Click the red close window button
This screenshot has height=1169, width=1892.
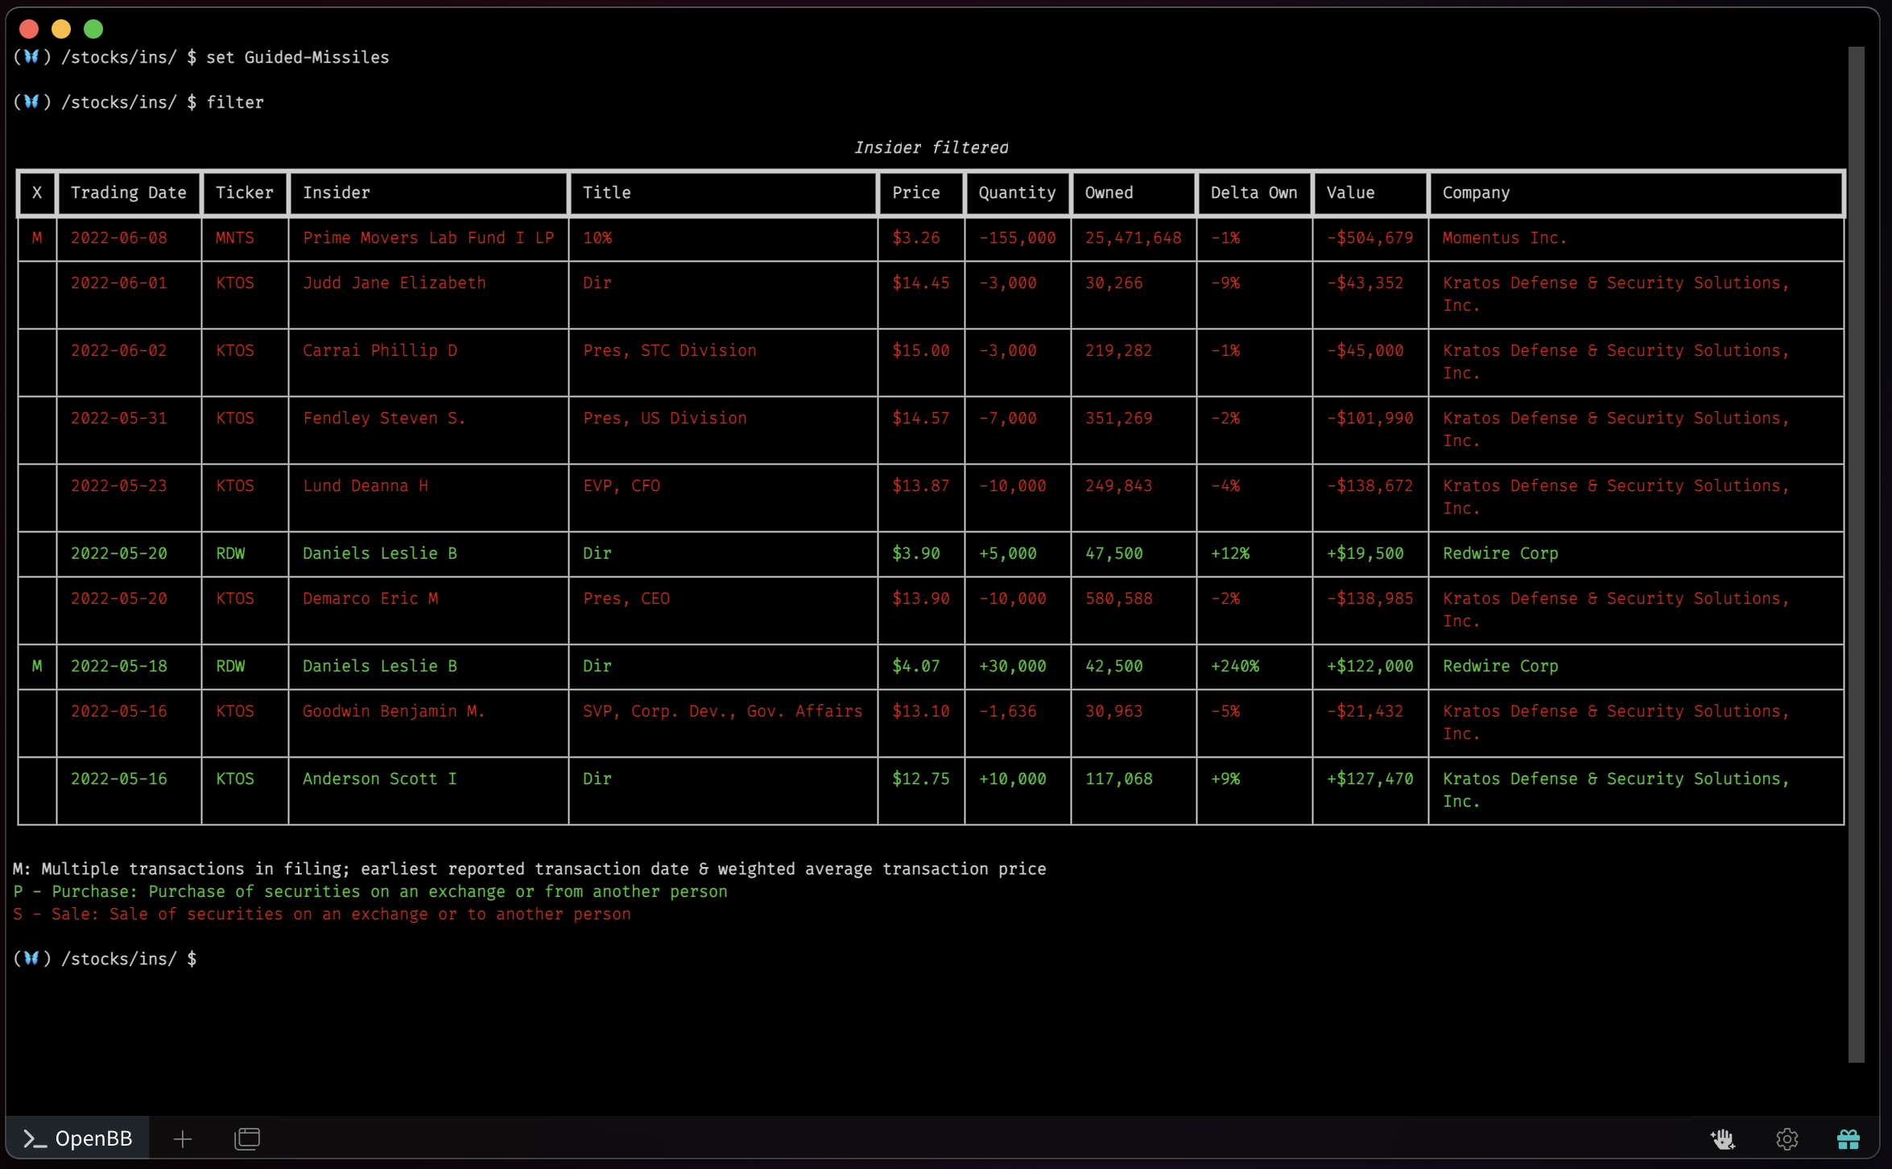[29, 29]
